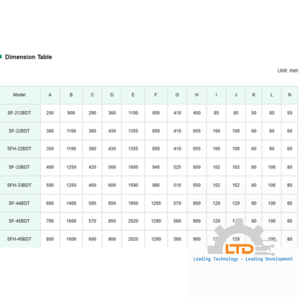Select column header "B"

pyautogui.click(x=71, y=94)
